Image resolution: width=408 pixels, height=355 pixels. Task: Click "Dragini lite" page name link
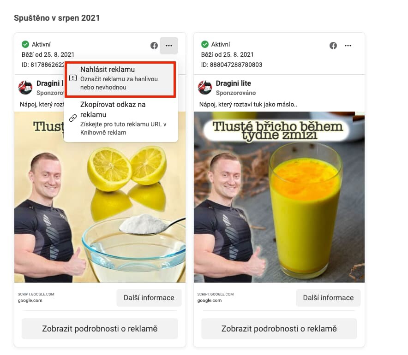point(233,83)
